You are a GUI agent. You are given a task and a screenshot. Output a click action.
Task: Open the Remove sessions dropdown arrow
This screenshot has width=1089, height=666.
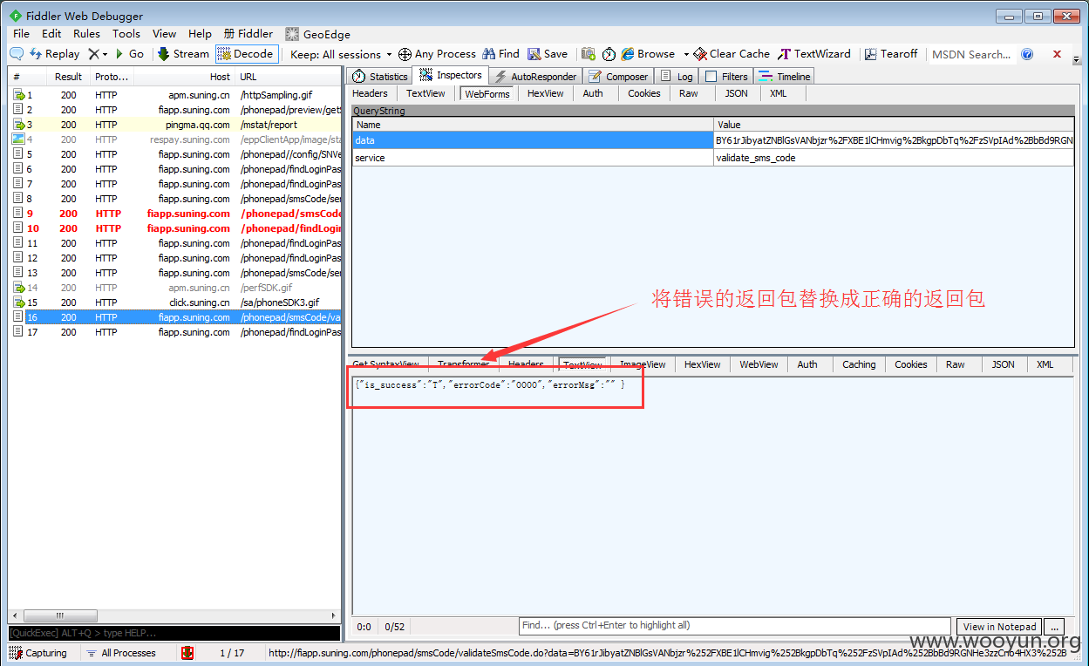[105, 54]
